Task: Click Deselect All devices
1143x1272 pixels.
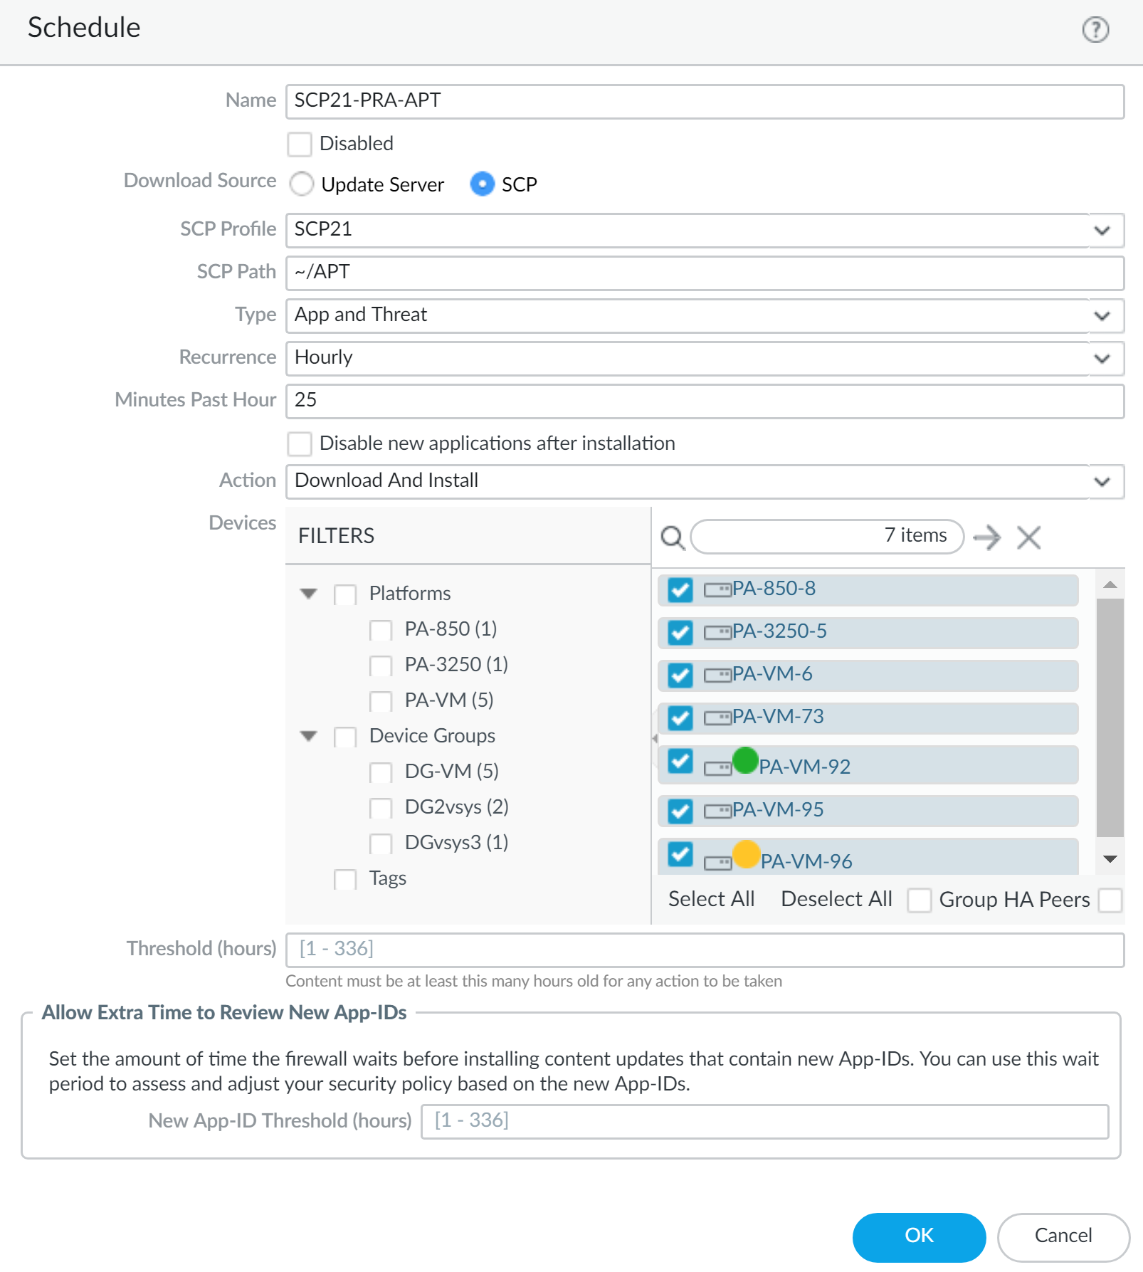Action: click(x=836, y=899)
